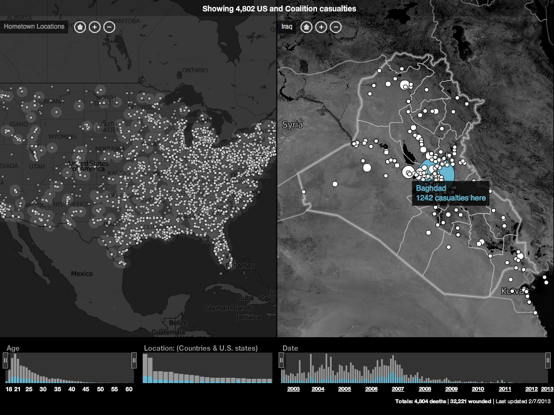Zoom out on the Hometown Locations map
Image resolution: width=554 pixels, height=415 pixels.
[x=109, y=26]
